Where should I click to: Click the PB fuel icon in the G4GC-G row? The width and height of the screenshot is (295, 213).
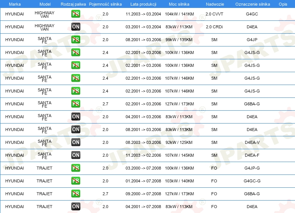75,181
